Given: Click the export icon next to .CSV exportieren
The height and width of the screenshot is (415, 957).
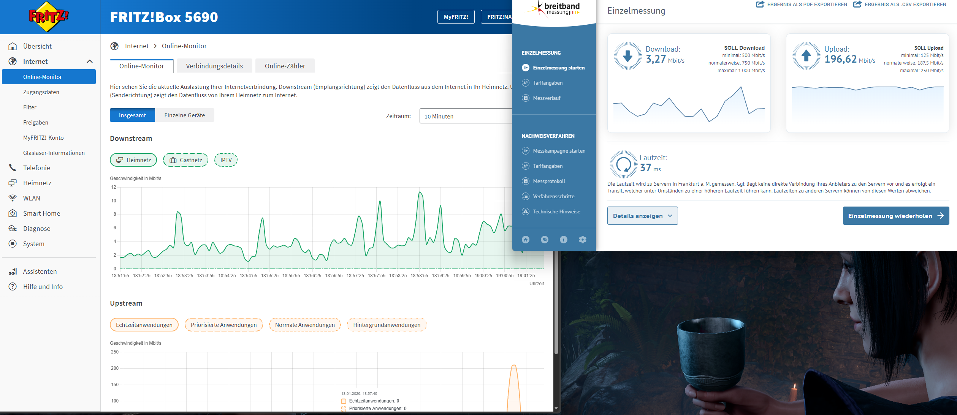Looking at the screenshot, I should [857, 5].
